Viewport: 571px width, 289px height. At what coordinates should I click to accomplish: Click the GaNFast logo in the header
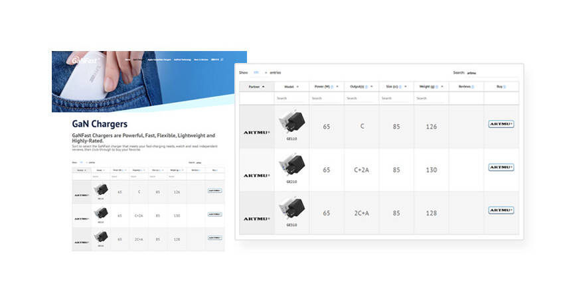pos(85,61)
